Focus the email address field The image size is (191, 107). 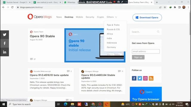[146, 51]
